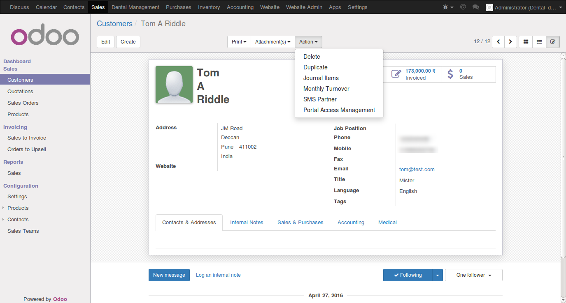Click the page vertical scrollbar
Screen dimensions: 566x303
coord(563,158)
